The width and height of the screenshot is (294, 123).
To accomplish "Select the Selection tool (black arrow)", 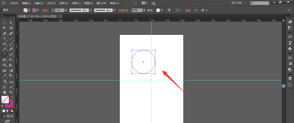I will pos(4,23).
